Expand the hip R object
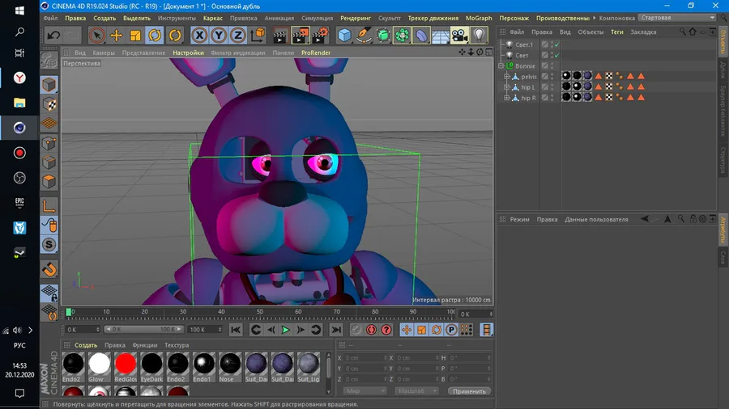This screenshot has width=729, height=409. 507,98
